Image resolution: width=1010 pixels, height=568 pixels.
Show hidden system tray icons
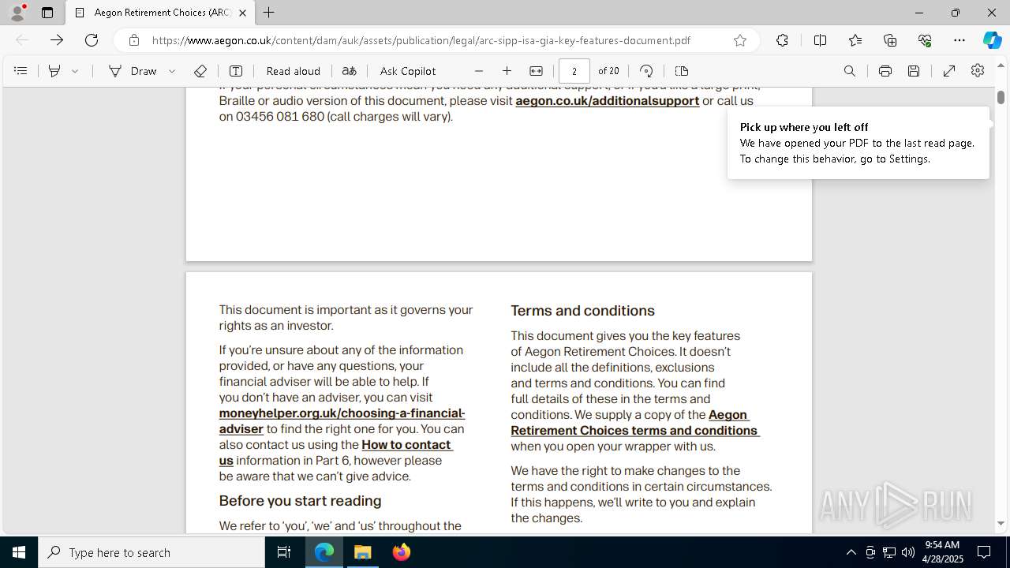[851, 552]
